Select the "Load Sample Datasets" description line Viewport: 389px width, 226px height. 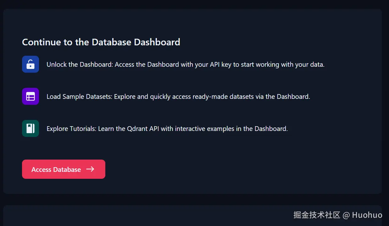pyautogui.click(x=178, y=97)
